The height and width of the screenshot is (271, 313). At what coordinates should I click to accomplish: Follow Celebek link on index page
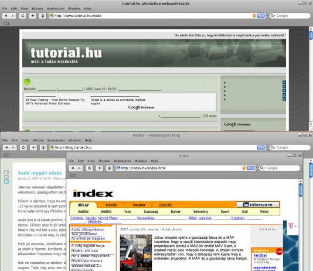[76, 218]
